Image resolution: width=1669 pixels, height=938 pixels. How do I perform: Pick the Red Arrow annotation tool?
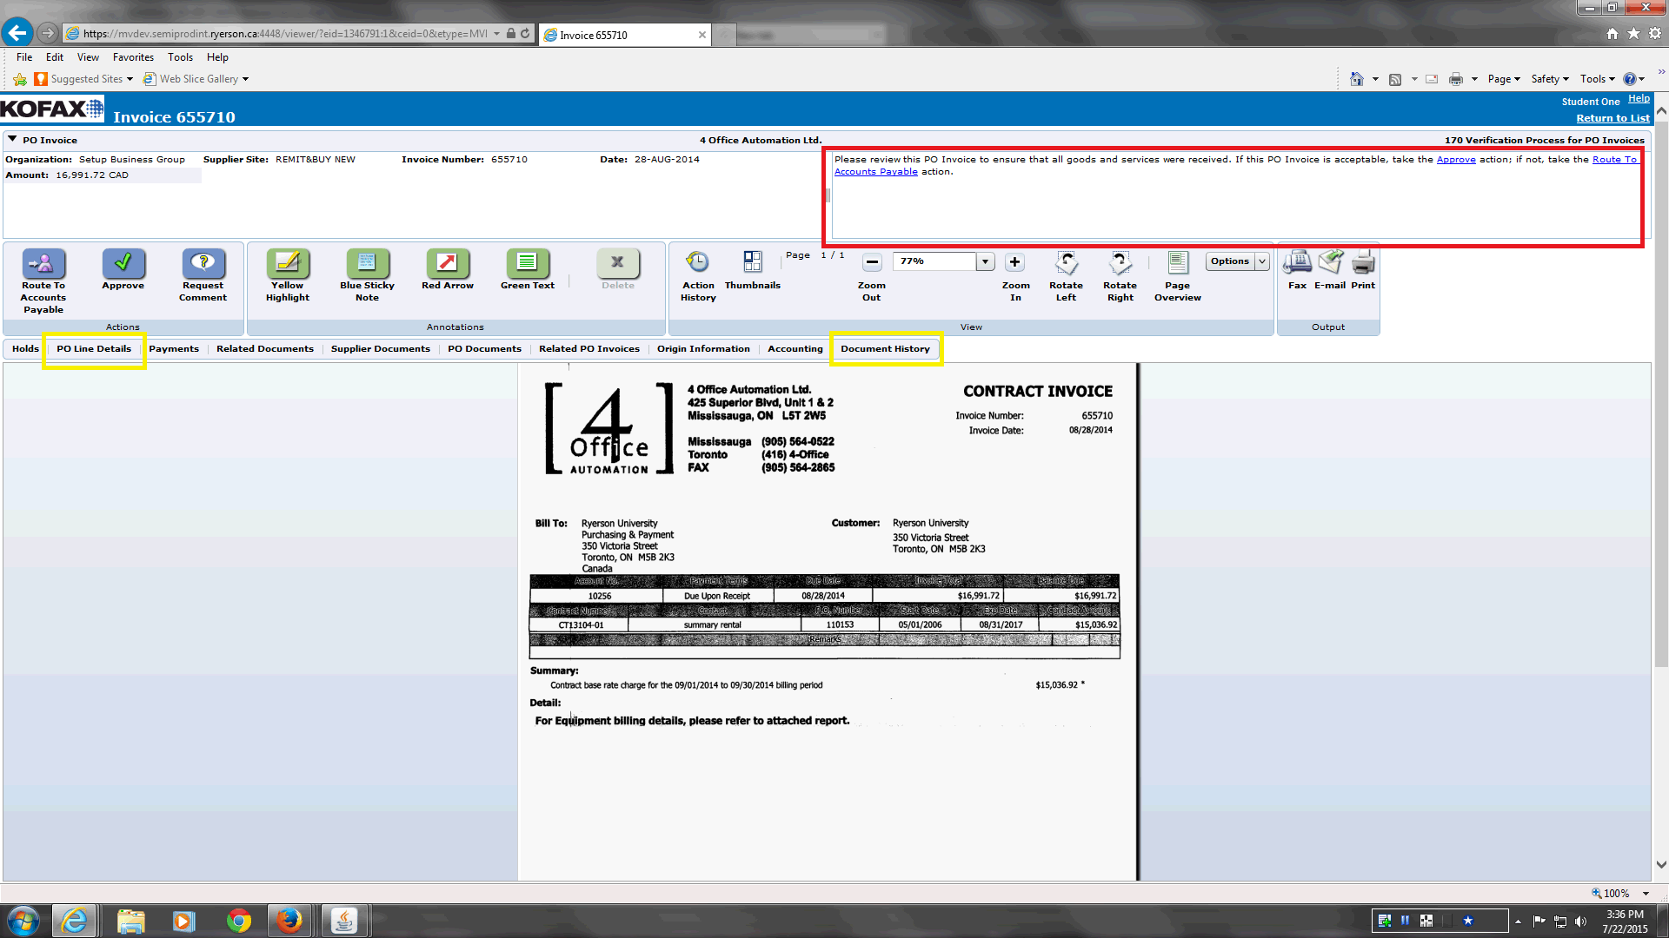(448, 262)
